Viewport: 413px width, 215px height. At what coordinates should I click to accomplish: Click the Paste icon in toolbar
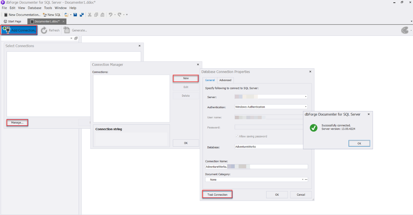point(102,15)
